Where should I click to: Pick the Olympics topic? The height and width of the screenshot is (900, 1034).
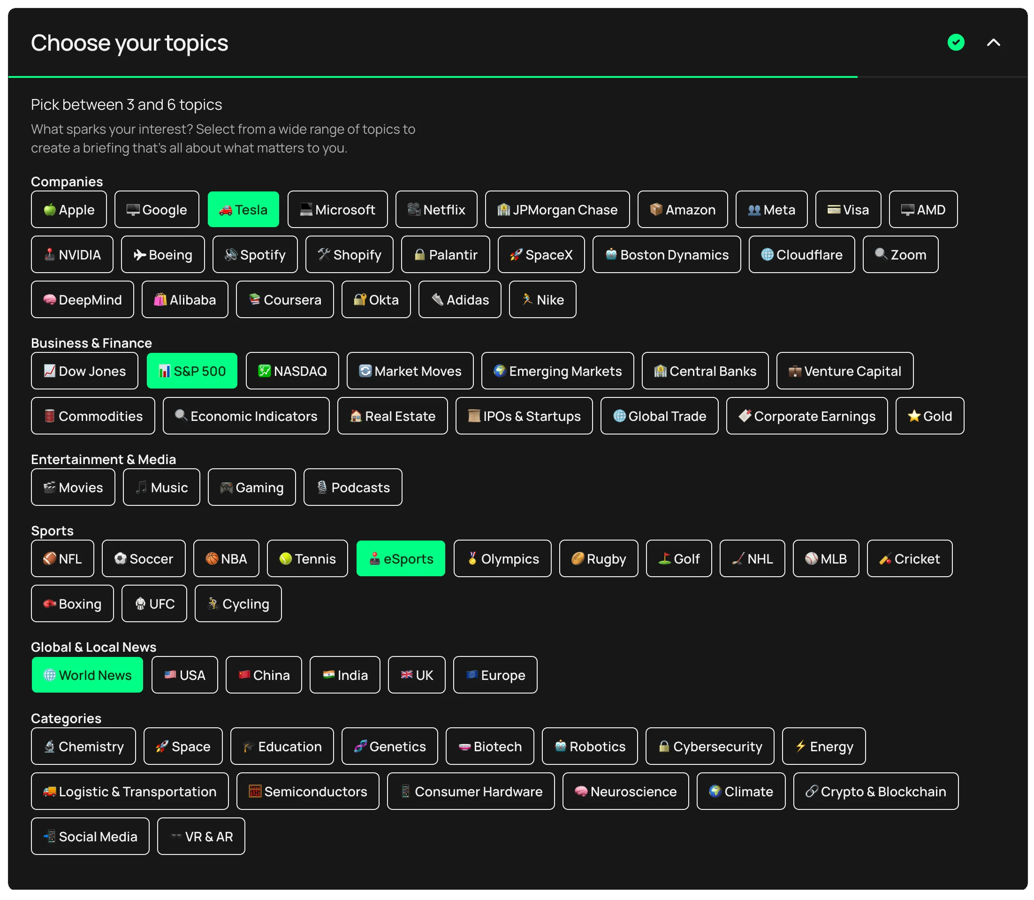point(502,558)
